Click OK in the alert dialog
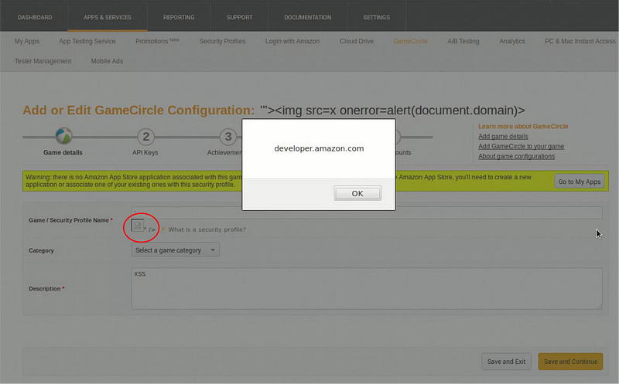 pyautogui.click(x=357, y=193)
